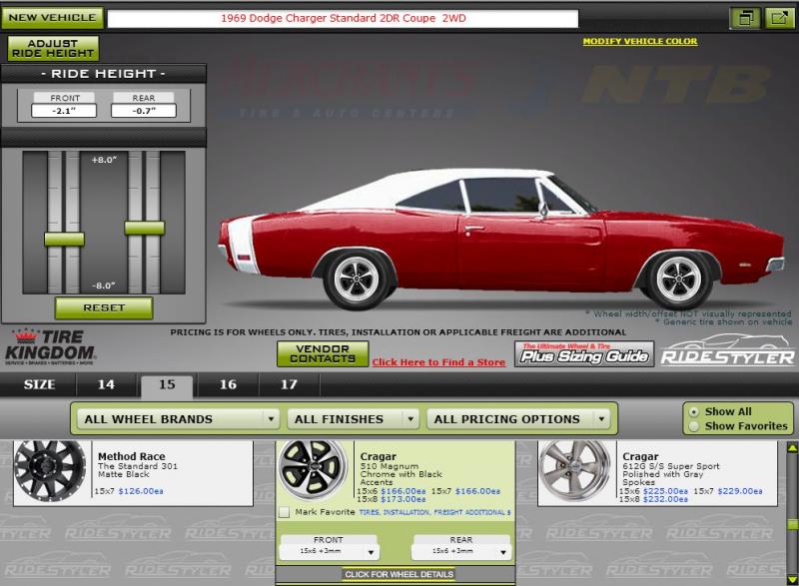Click the vehicle name field showing 1969 Dodge Charger

[x=343, y=18]
